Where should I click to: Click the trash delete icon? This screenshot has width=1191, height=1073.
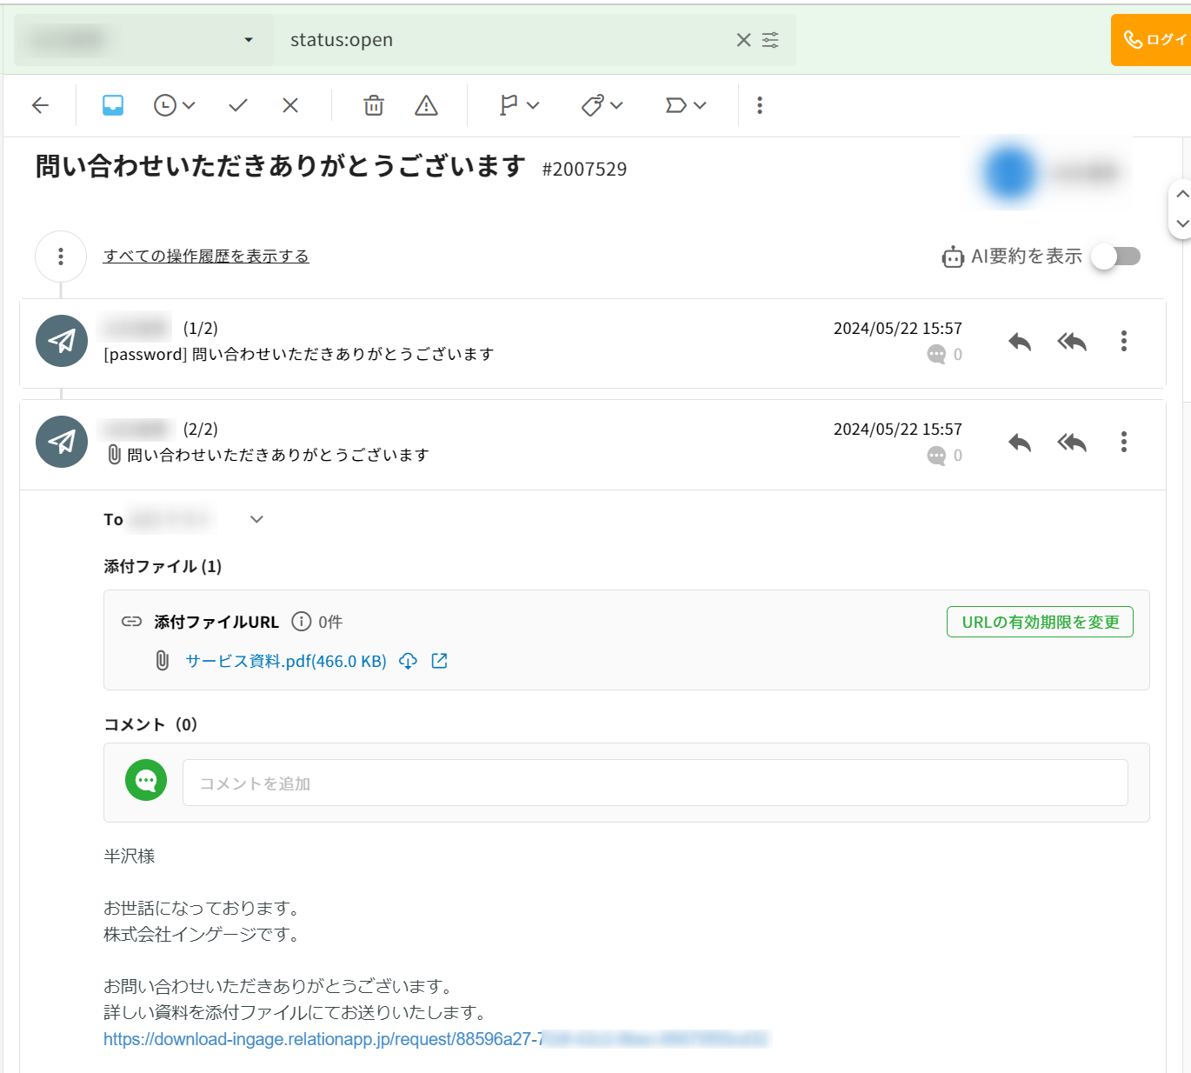click(x=374, y=105)
